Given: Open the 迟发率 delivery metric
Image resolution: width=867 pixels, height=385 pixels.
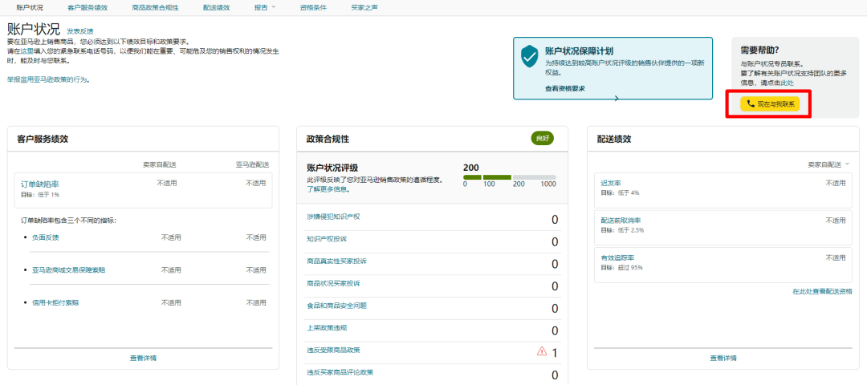Looking at the screenshot, I should (x=610, y=183).
